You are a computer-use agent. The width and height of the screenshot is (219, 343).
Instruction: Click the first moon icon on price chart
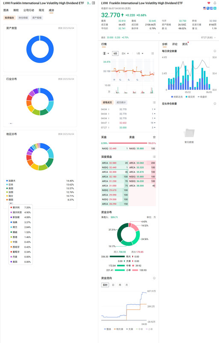[120, 80]
